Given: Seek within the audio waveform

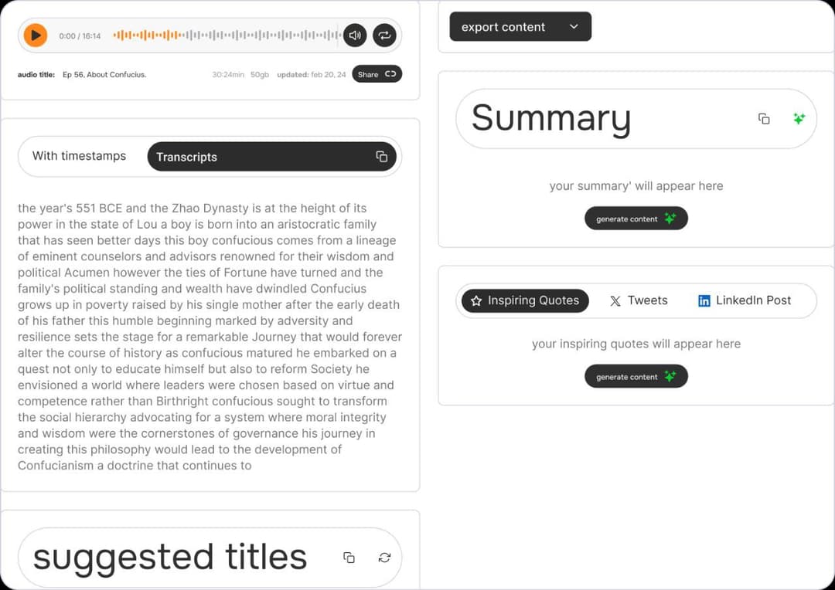Looking at the screenshot, I should [227, 36].
